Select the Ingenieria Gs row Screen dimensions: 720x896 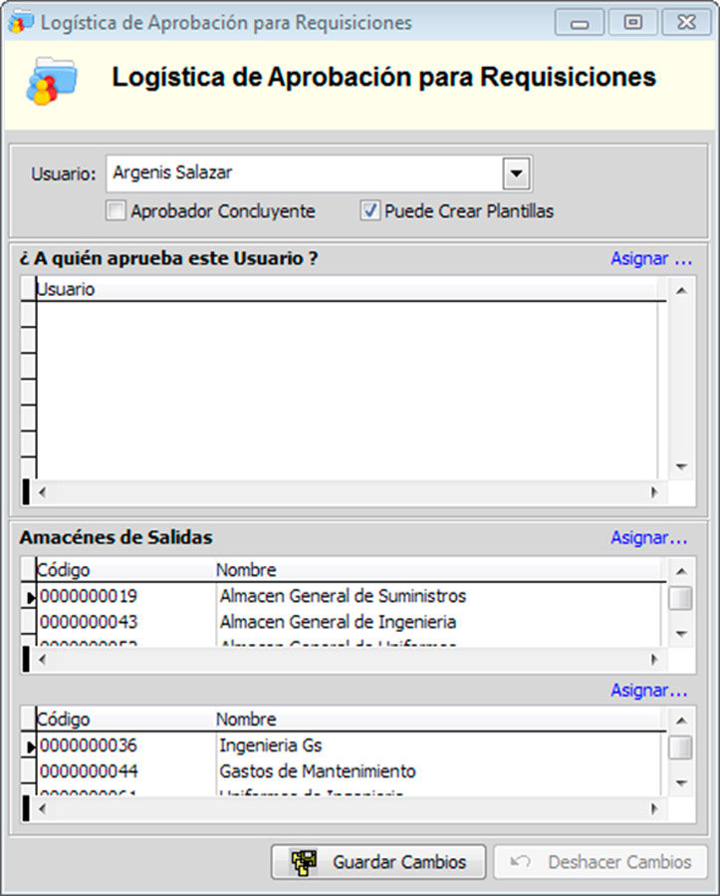[x=270, y=746]
